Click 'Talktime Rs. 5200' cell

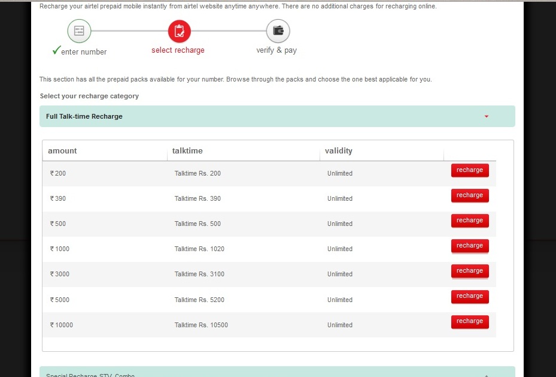[x=199, y=300]
